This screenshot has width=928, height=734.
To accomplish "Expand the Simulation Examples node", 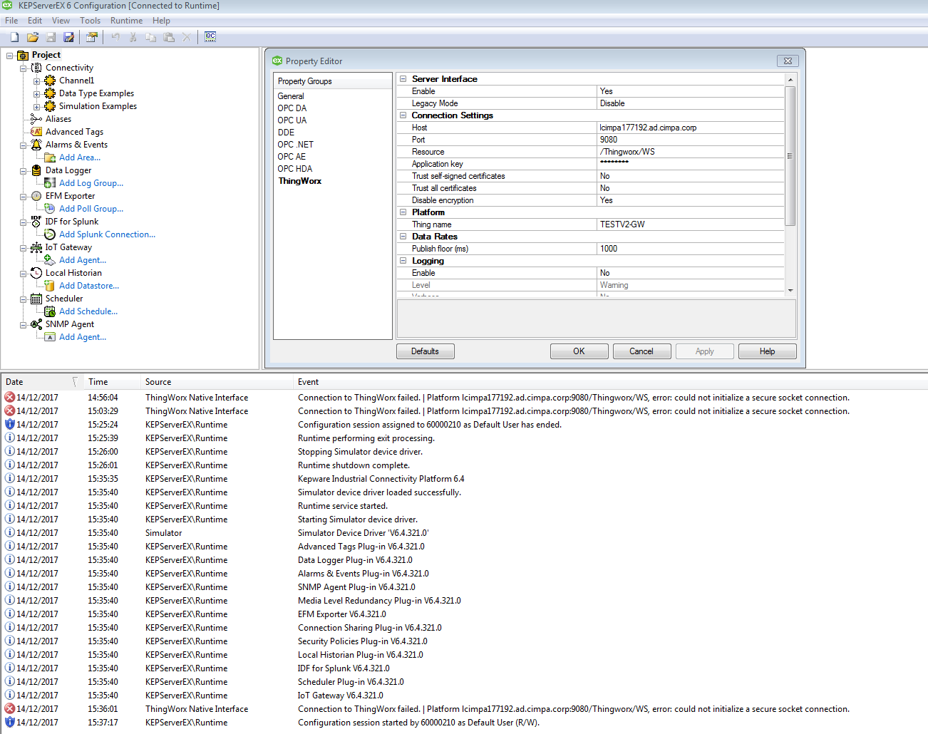I will [x=37, y=106].
